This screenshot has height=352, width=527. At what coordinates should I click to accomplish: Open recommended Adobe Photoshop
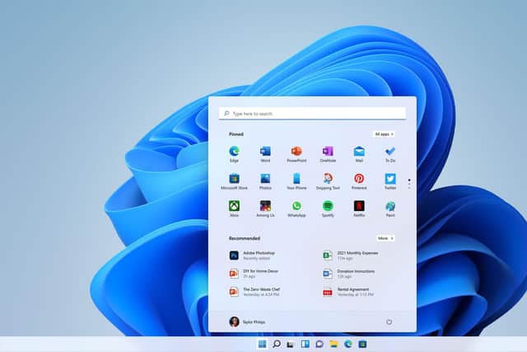click(x=253, y=256)
